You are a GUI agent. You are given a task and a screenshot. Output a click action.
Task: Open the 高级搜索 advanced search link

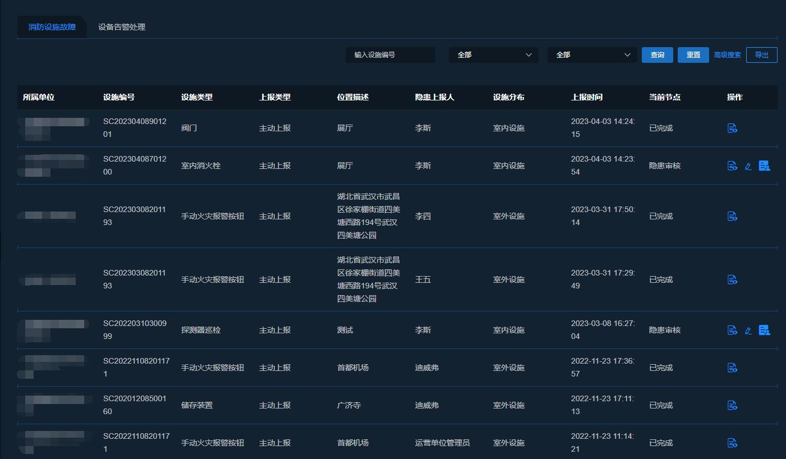click(x=728, y=55)
